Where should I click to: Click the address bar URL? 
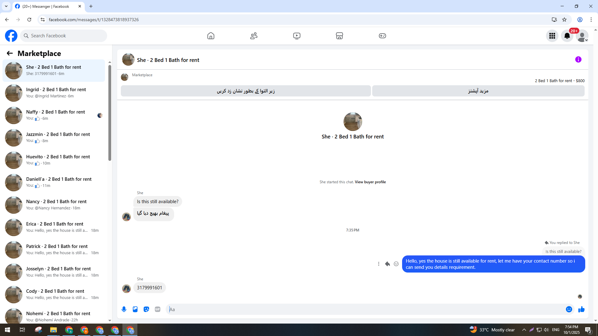(x=94, y=20)
